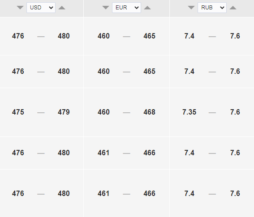Sort RUB column descending with down arrow
This screenshot has height=217, width=254.
point(191,8)
